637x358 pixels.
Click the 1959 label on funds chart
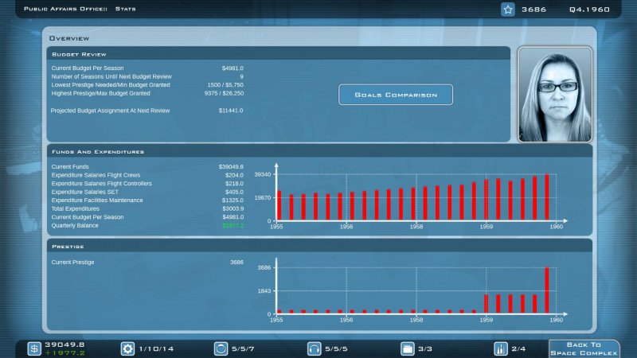tap(487, 227)
